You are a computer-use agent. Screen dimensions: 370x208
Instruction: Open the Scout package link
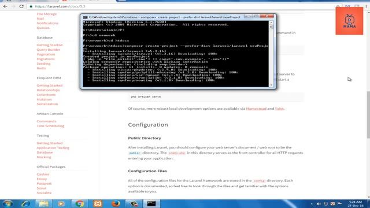[42, 188]
